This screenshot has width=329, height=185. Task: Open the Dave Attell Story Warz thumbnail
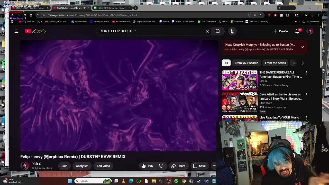(240, 102)
